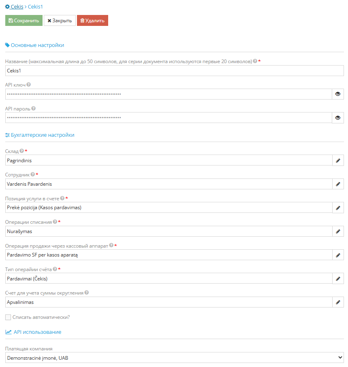Click the Сохранить save button
This screenshot has height=367, width=348.
(23, 20)
